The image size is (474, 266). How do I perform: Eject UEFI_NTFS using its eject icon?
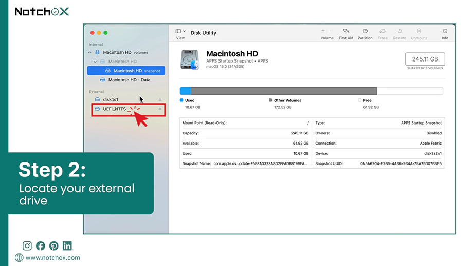point(160,109)
